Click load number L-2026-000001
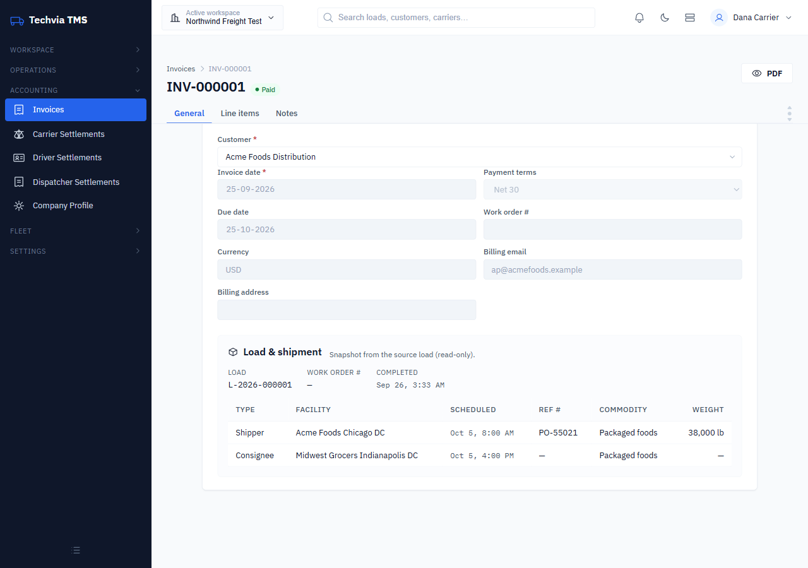808x568 pixels. pos(260,385)
